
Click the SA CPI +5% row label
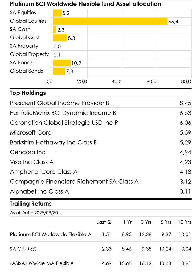tap(23, 249)
